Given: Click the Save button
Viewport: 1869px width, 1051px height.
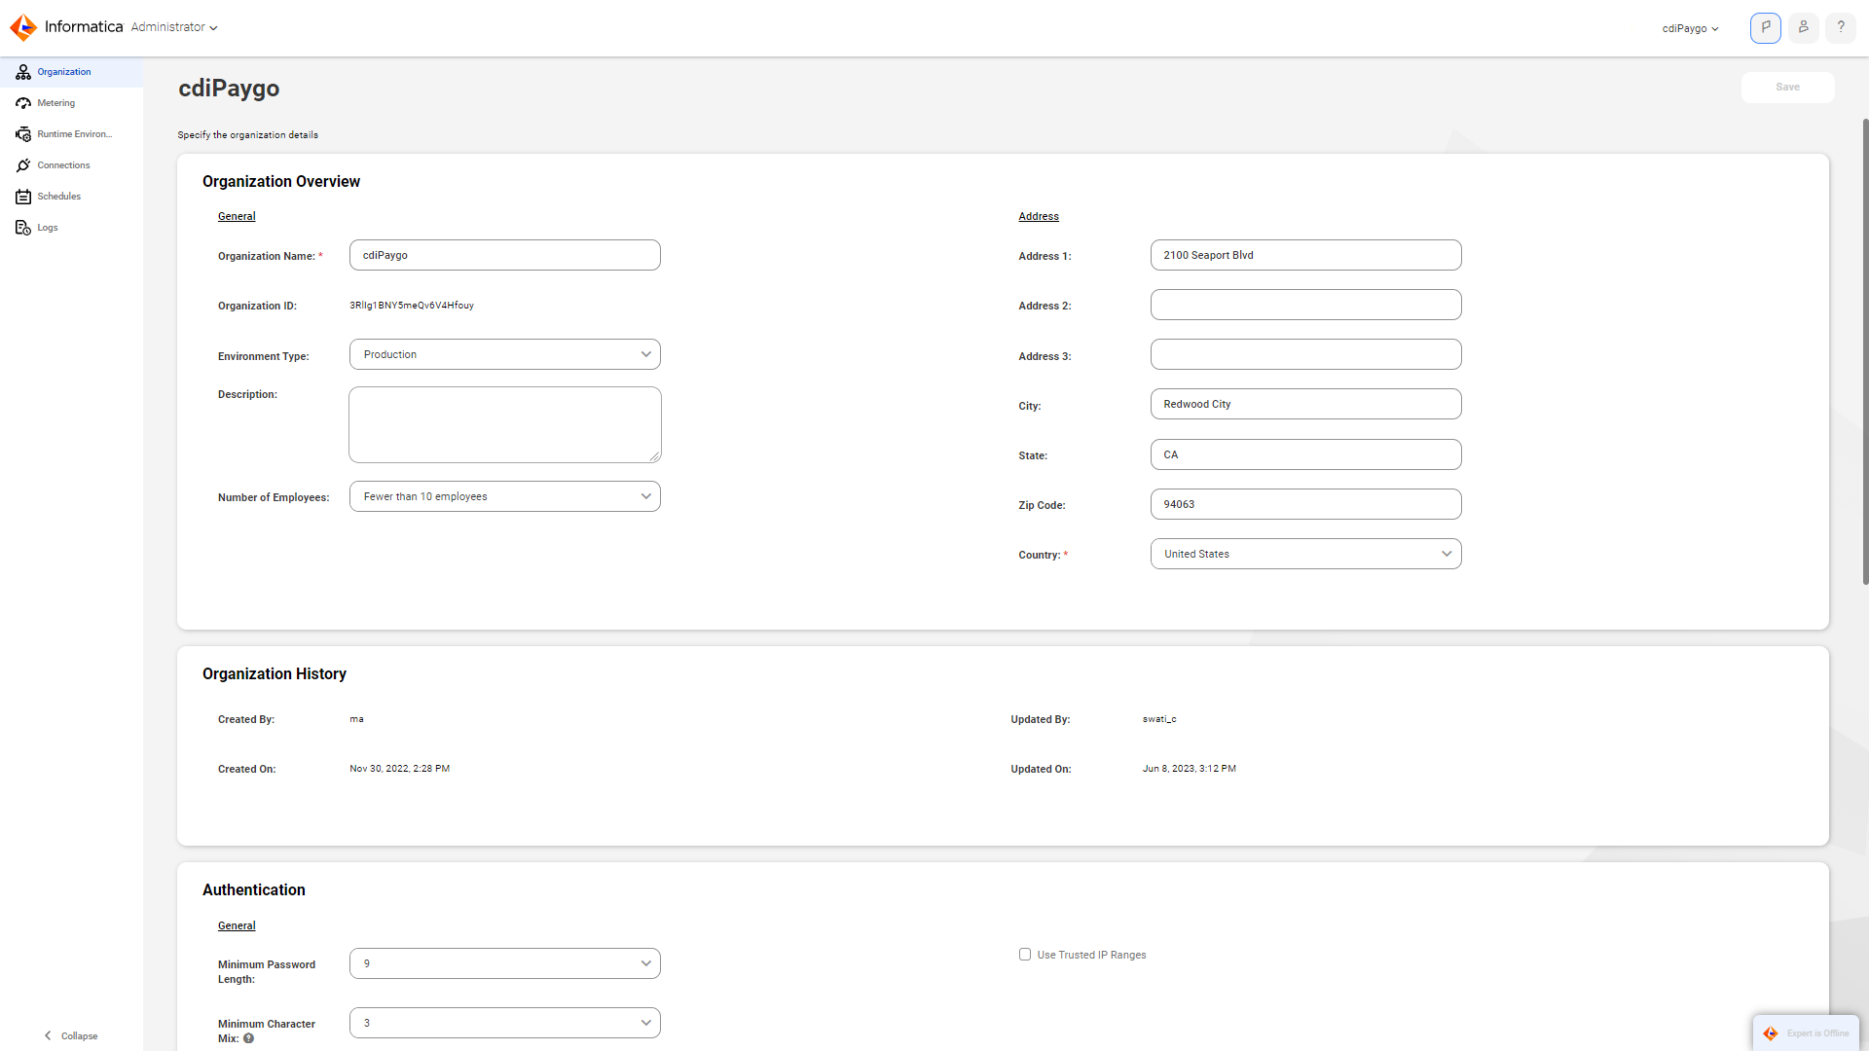Looking at the screenshot, I should 1787,87.
